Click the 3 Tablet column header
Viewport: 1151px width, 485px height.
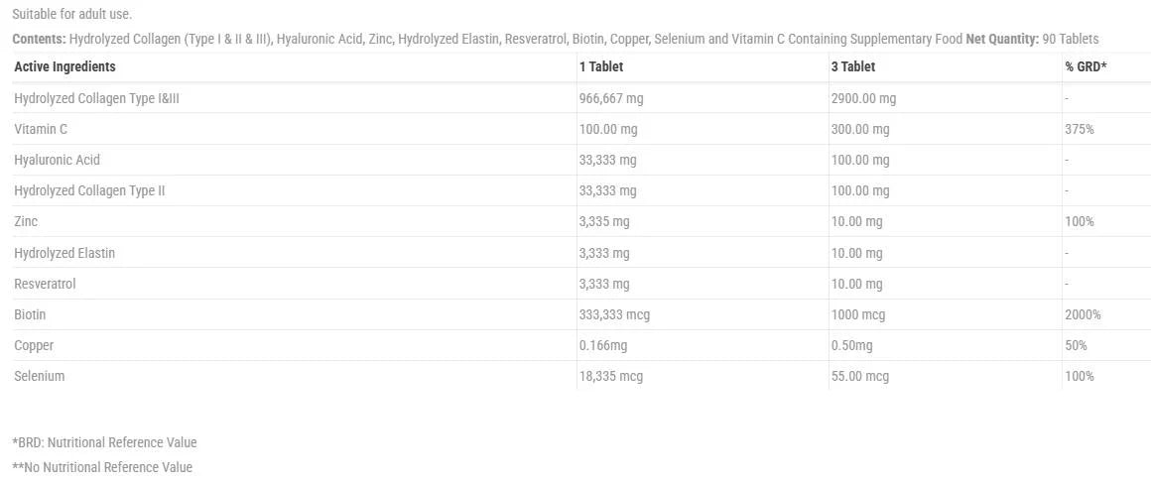click(853, 66)
